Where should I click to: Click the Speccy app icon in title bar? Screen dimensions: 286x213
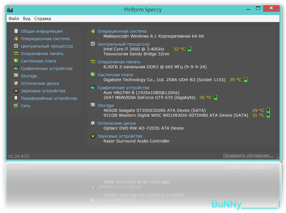coord(10,9)
